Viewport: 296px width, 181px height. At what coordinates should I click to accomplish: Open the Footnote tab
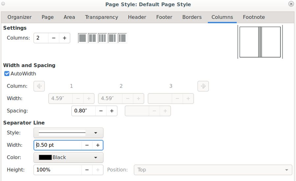click(x=254, y=17)
